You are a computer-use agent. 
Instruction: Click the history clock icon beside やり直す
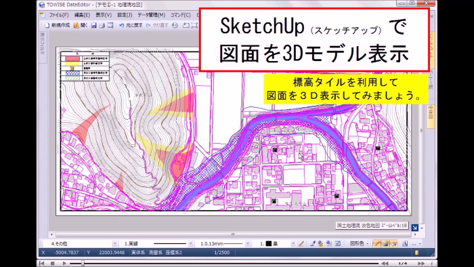[x=175, y=26]
